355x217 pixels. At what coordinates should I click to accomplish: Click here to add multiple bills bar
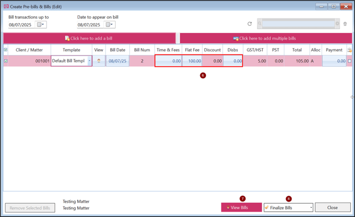click(265, 38)
